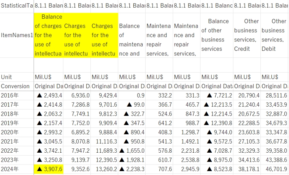Viewport: 289px width, 175px height.
Task: Click the ItemNames1 label cell
Action: 17,35
